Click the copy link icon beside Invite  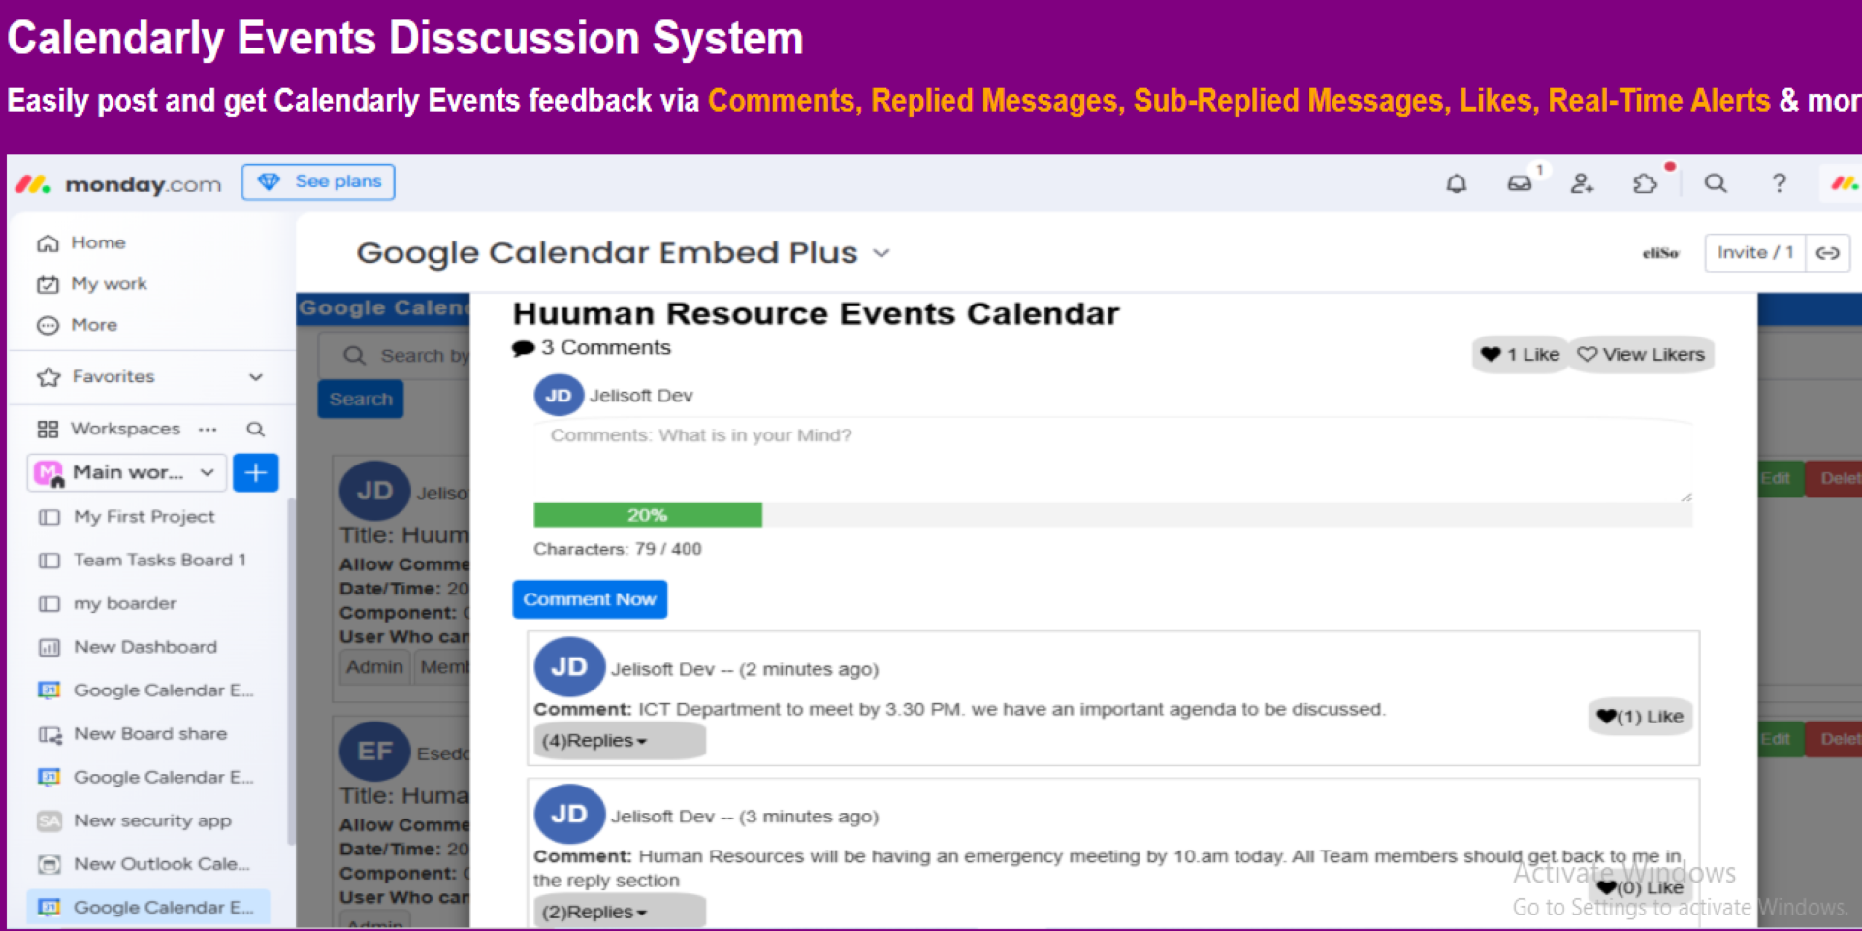(1828, 253)
